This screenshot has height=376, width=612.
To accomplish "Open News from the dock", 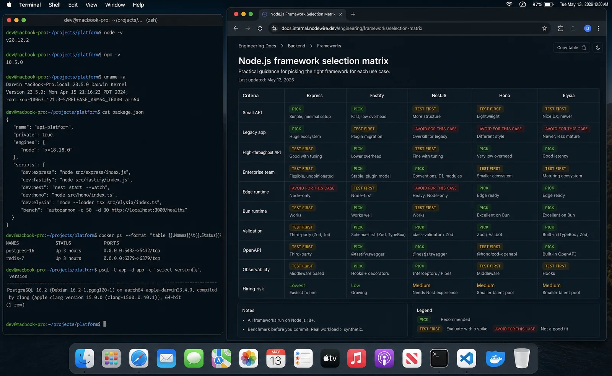I will (x=412, y=358).
